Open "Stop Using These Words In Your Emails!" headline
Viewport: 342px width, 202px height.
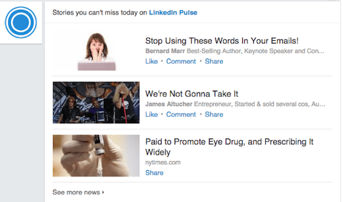(222, 41)
